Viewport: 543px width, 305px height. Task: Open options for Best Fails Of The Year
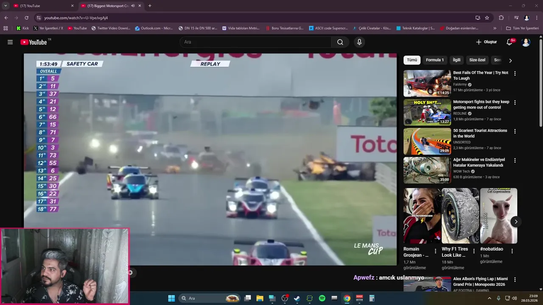tap(515, 73)
